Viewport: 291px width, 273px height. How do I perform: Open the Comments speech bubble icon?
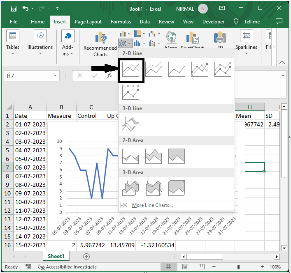279,21
